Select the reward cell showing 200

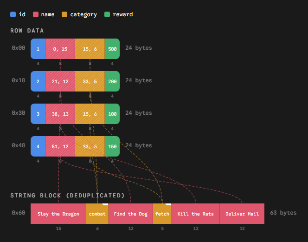112,81
